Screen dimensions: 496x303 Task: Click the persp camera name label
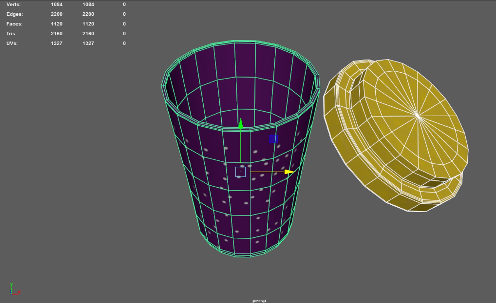(259, 300)
